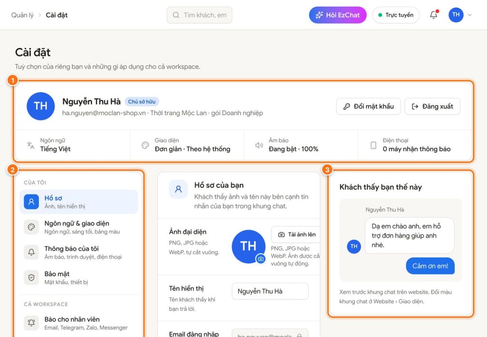Click the Ngôn ngữ translate icon
The image size is (487, 337).
30,145
